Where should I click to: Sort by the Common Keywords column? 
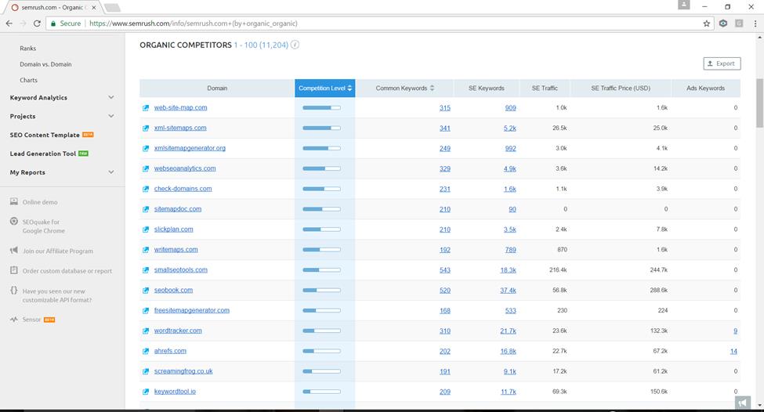(x=404, y=89)
